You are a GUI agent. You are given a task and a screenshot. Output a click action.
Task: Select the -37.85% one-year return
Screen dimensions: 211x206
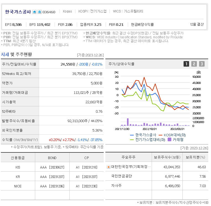click(x=96, y=140)
